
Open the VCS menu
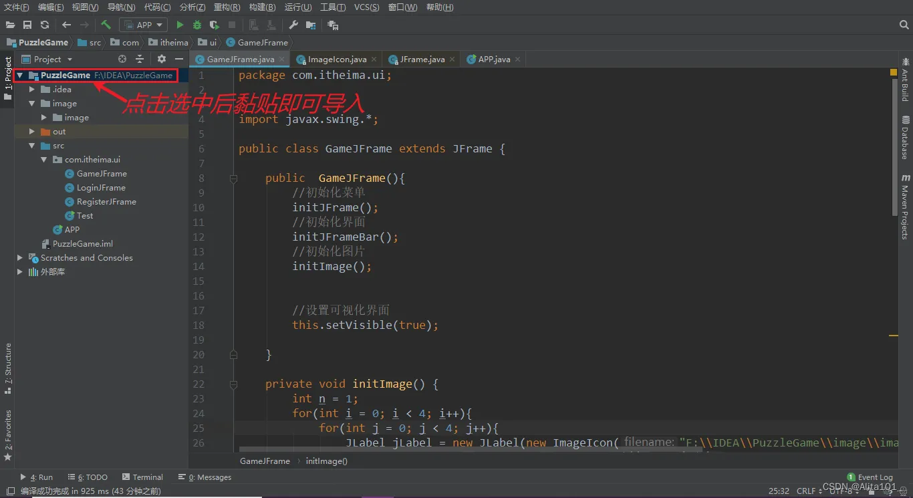point(366,7)
